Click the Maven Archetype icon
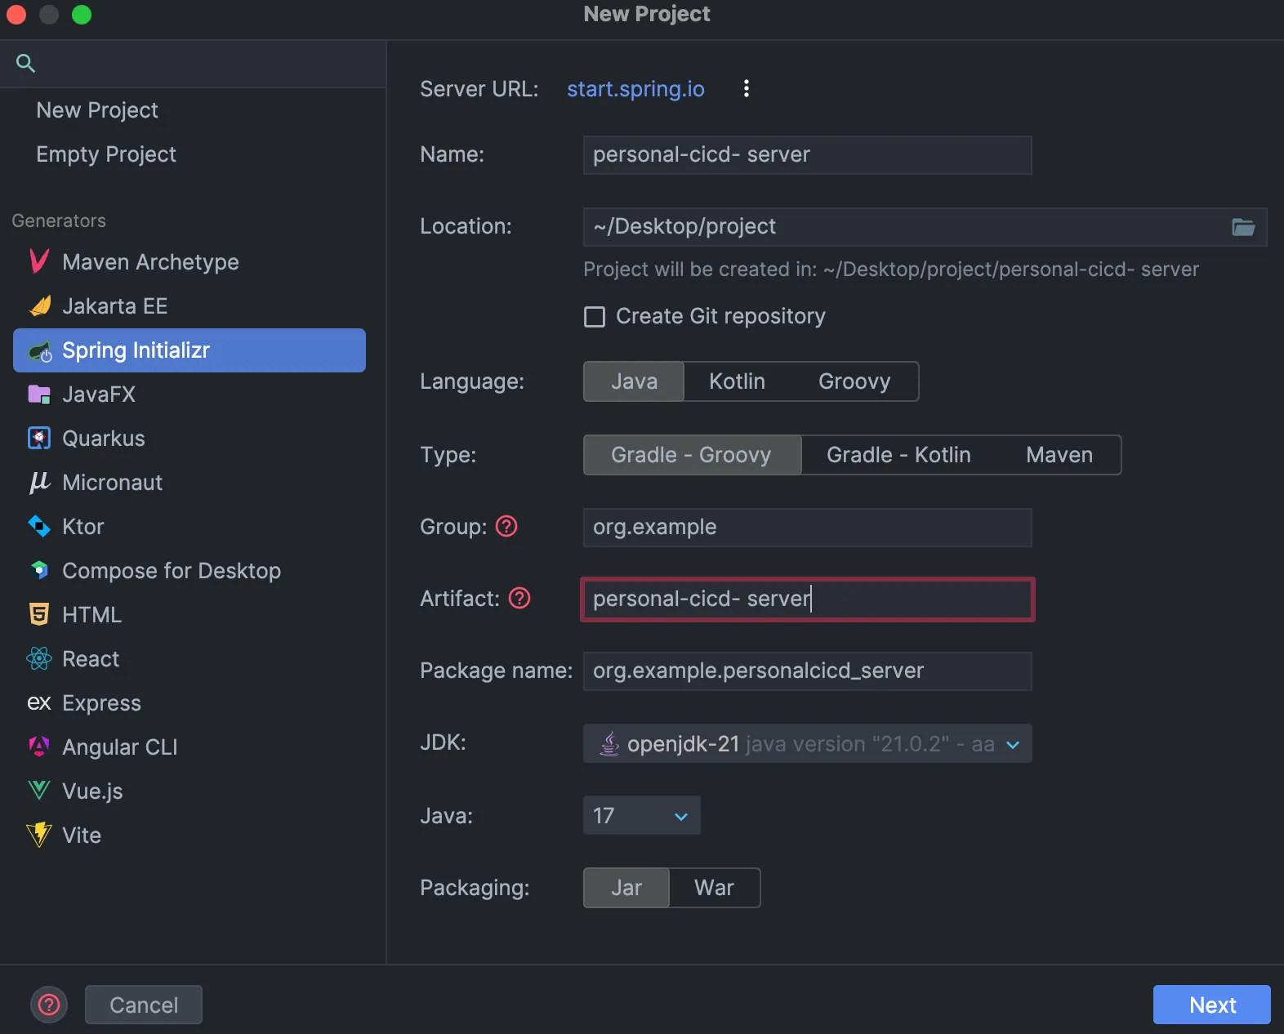This screenshot has height=1034, width=1284. pos(39,261)
